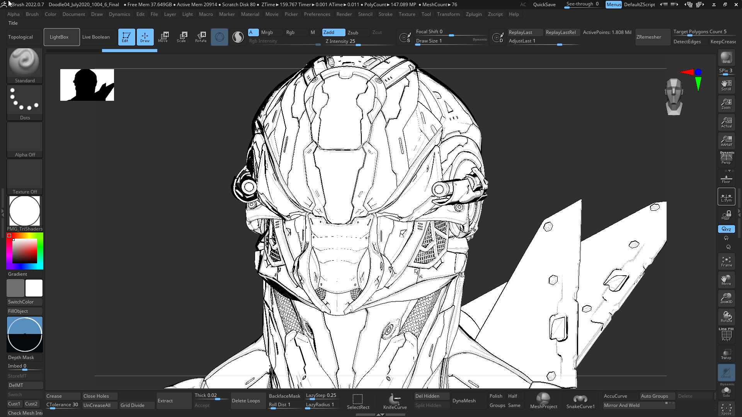
Task: Click the silhouette thumbnail preview
Action: (x=87, y=85)
